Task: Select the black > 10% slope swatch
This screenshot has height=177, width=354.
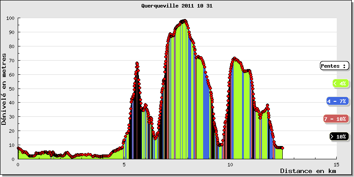Action: coord(339,137)
